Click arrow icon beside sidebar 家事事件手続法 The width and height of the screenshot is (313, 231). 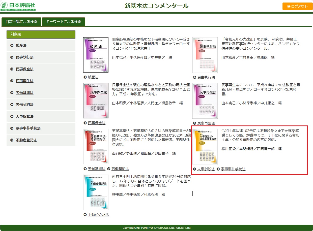[x=12, y=128]
